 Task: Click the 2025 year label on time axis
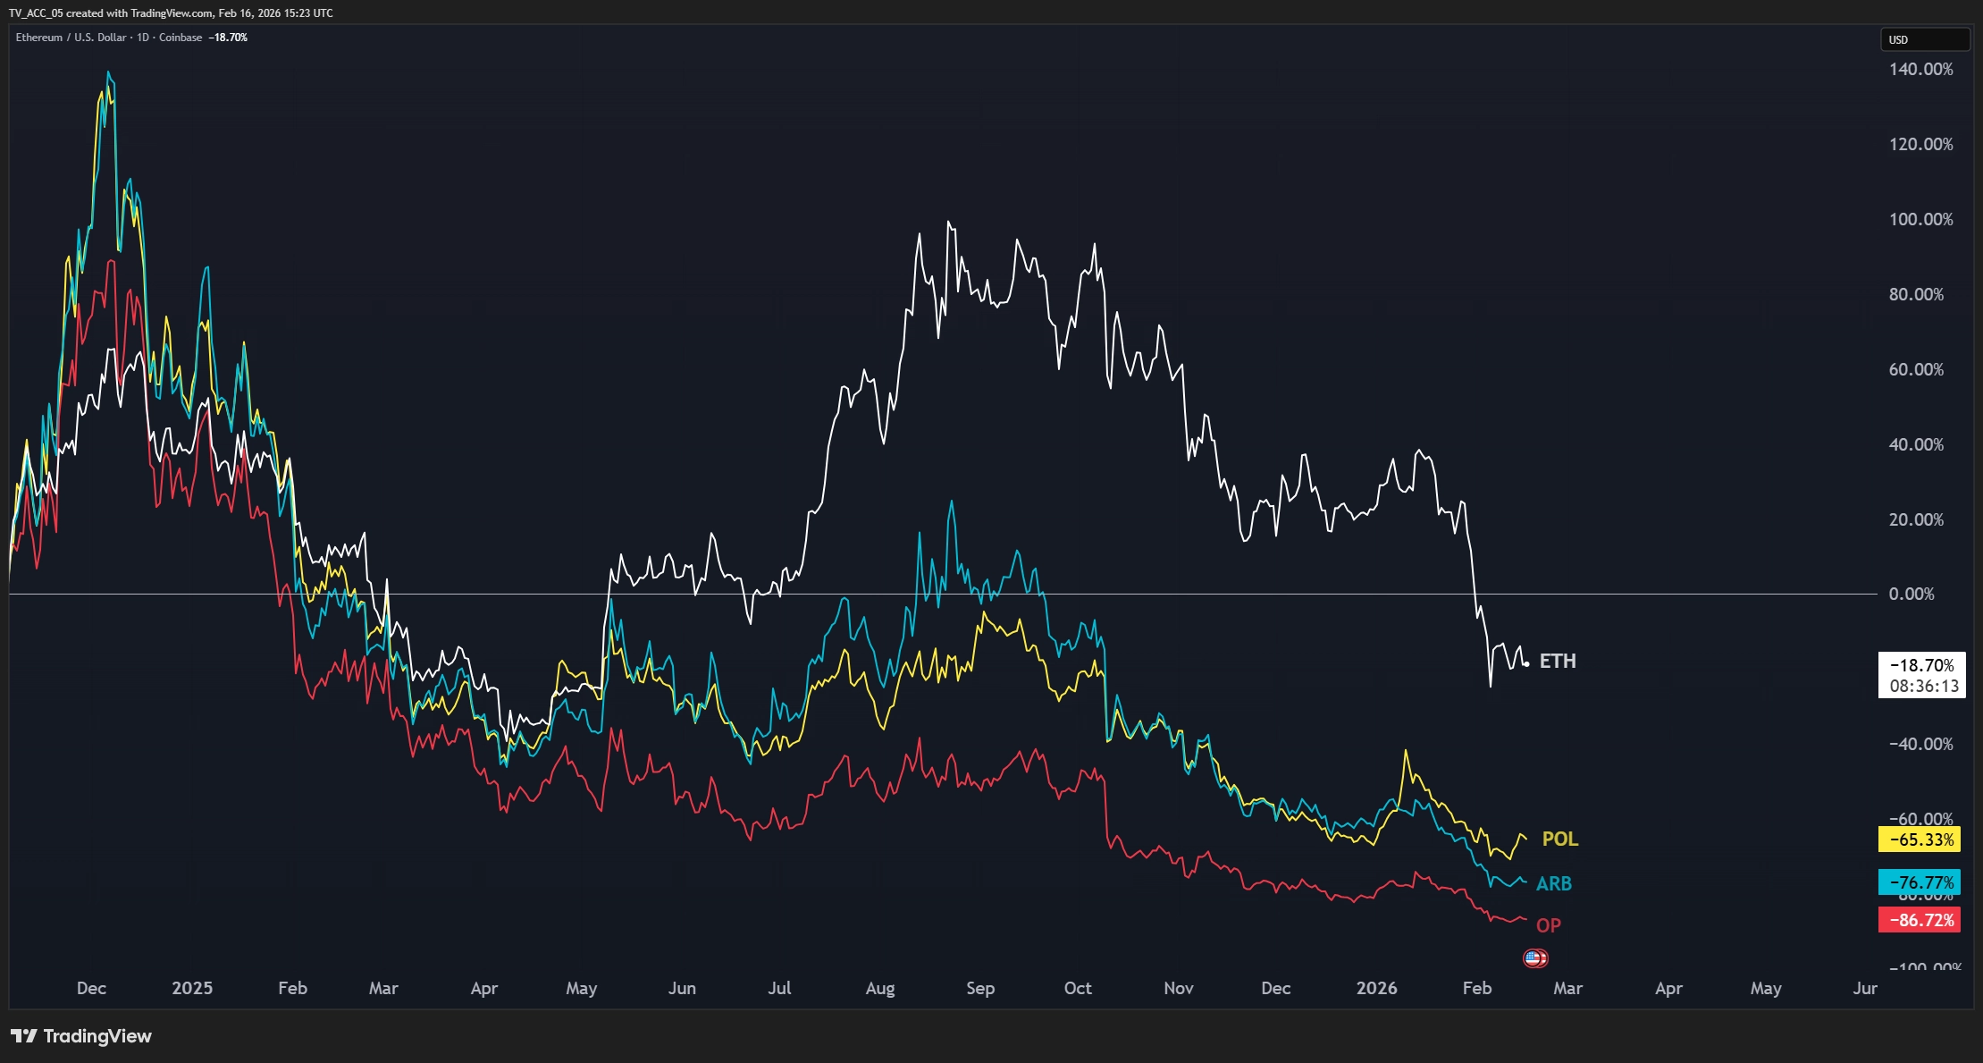click(192, 988)
